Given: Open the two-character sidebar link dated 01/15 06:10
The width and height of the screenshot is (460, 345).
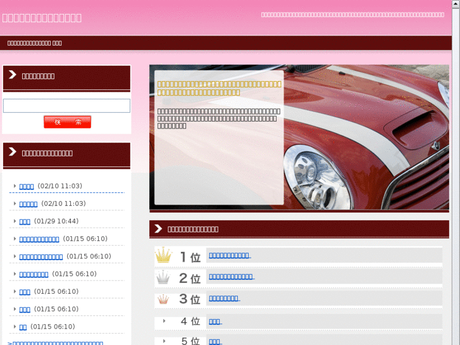Looking at the screenshot, I should (x=23, y=327).
